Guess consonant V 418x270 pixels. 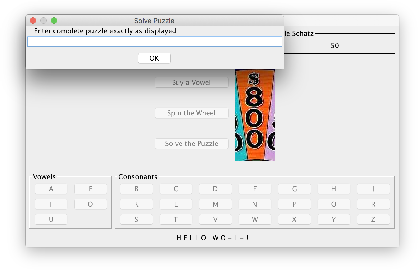(215, 219)
